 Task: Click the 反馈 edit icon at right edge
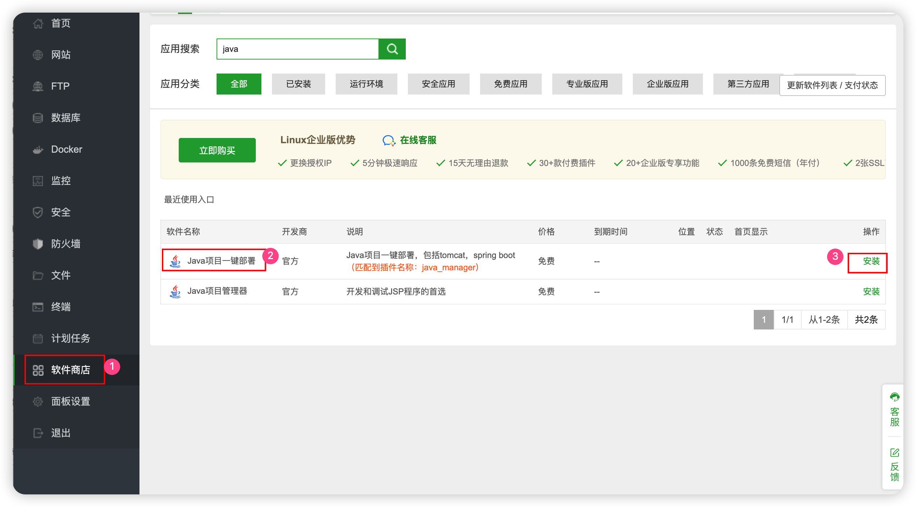pyautogui.click(x=895, y=453)
